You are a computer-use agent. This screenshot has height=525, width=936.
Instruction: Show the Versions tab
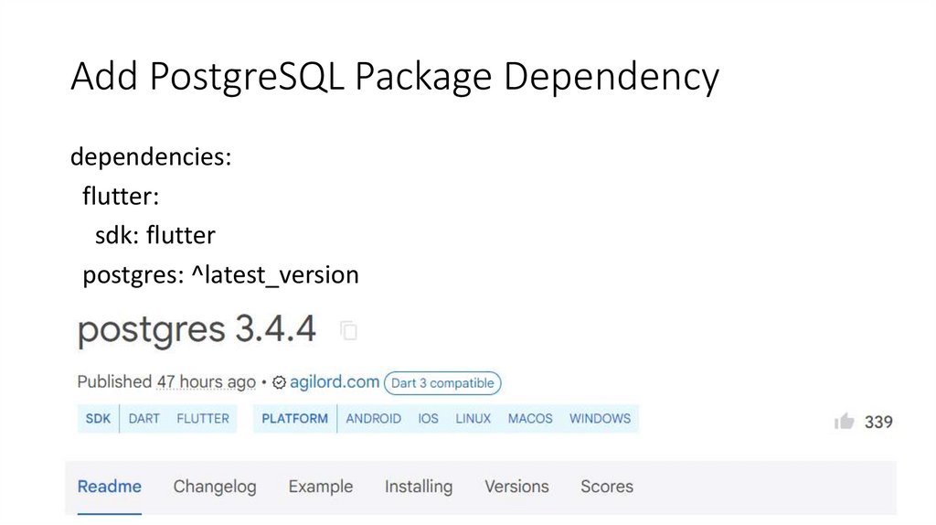516,487
